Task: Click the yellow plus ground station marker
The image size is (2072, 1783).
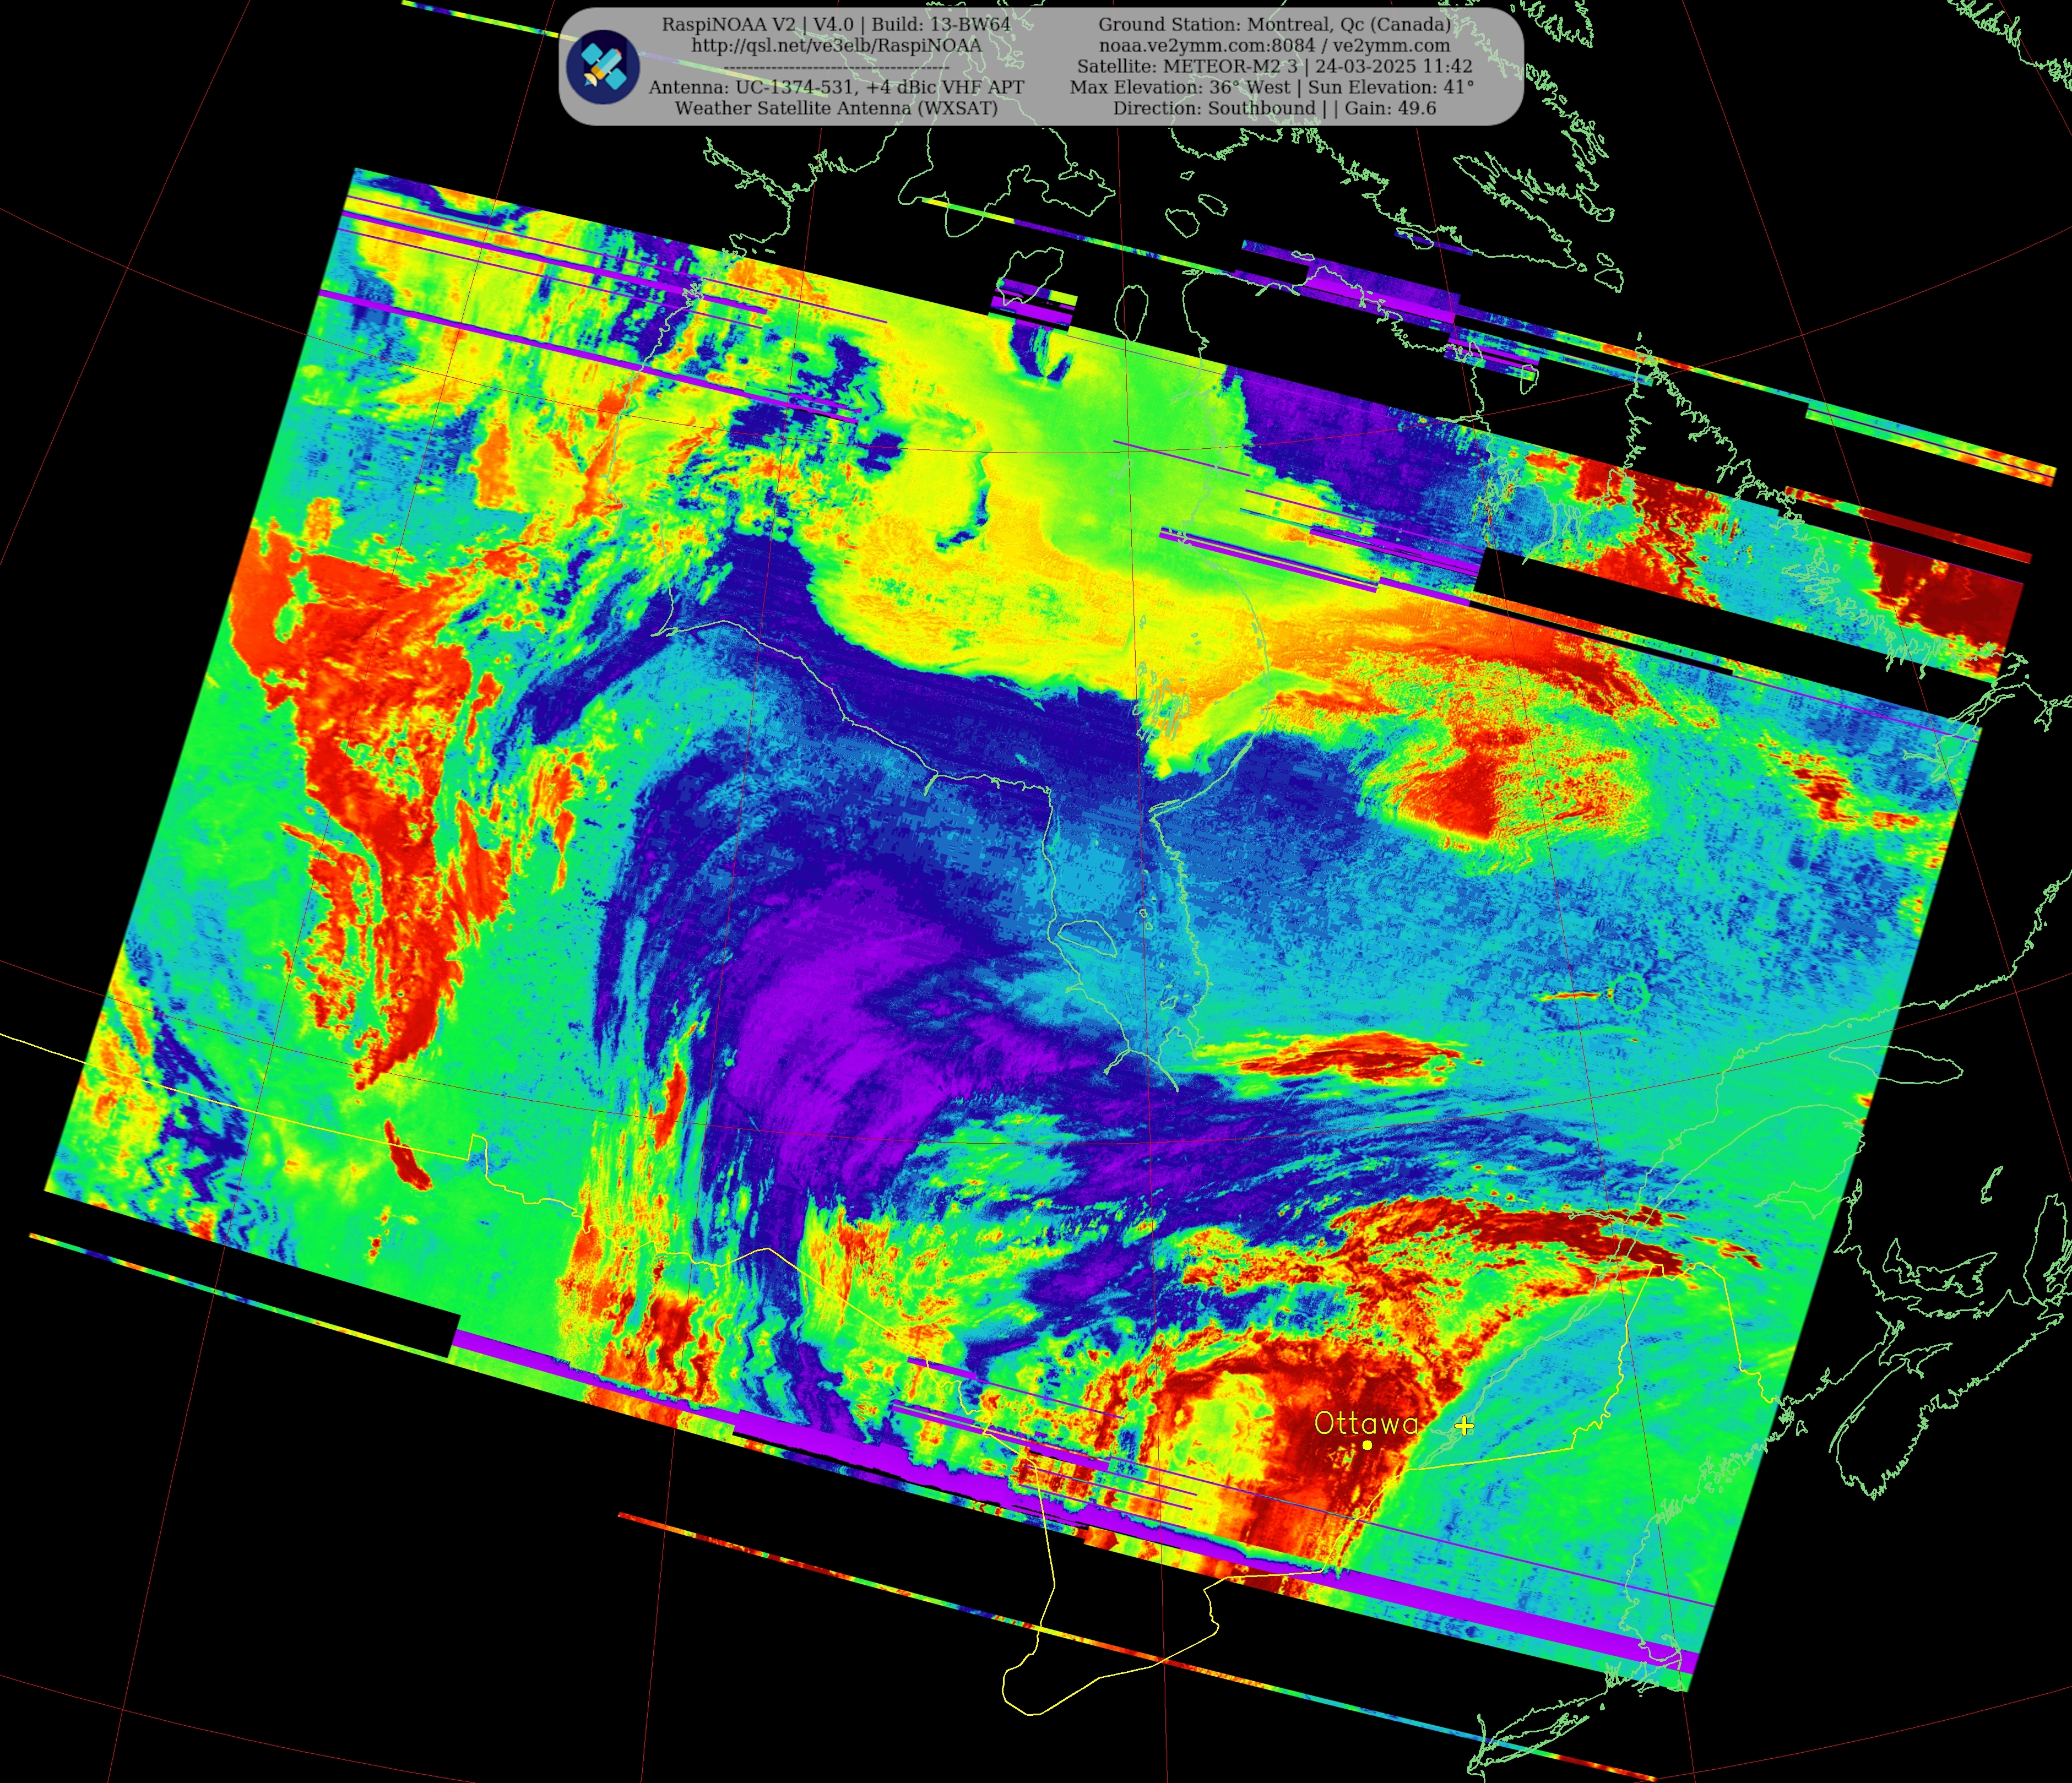Action: click(x=1464, y=1425)
